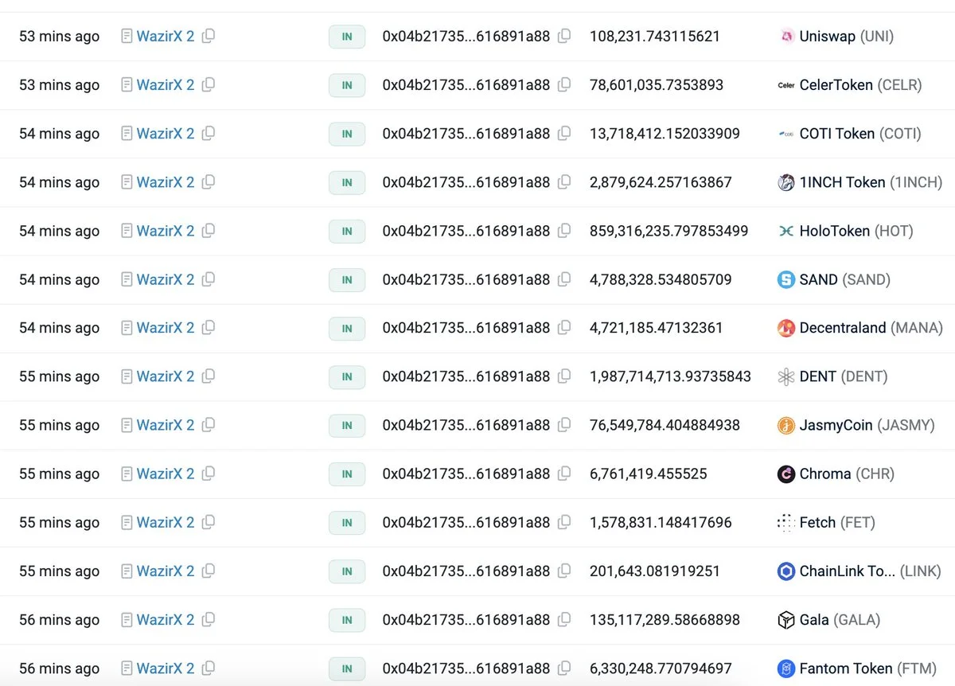Viewport: 955px width, 686px height.
Task: Open address 0x04b21735...616891a88 in Fetch row
Action: pyautogui.click(x=466, y=521)
